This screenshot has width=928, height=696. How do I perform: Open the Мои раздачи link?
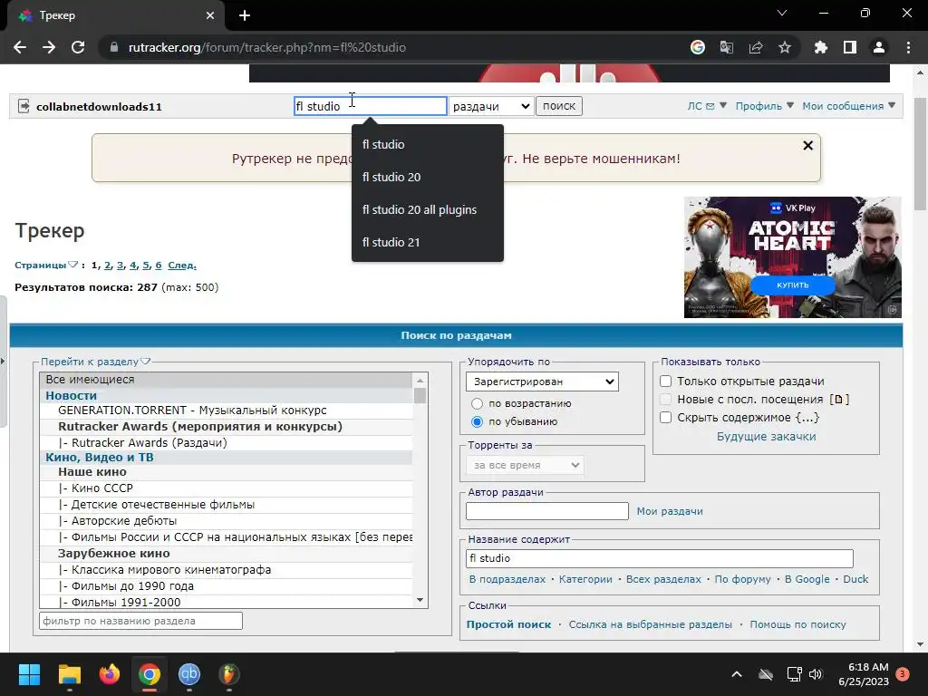point(670,511)
